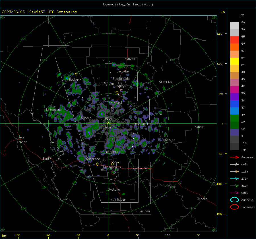The height and width of the screenshot is (239, 256).
Task: Click the Limestone label
Action: 54,110
